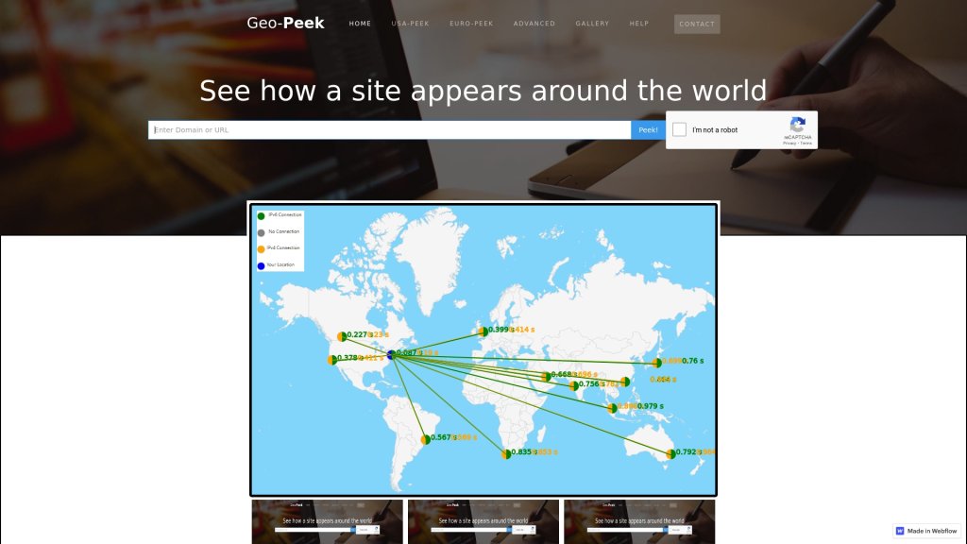Select Advanced in the navigation bar

tap(534, 24)
